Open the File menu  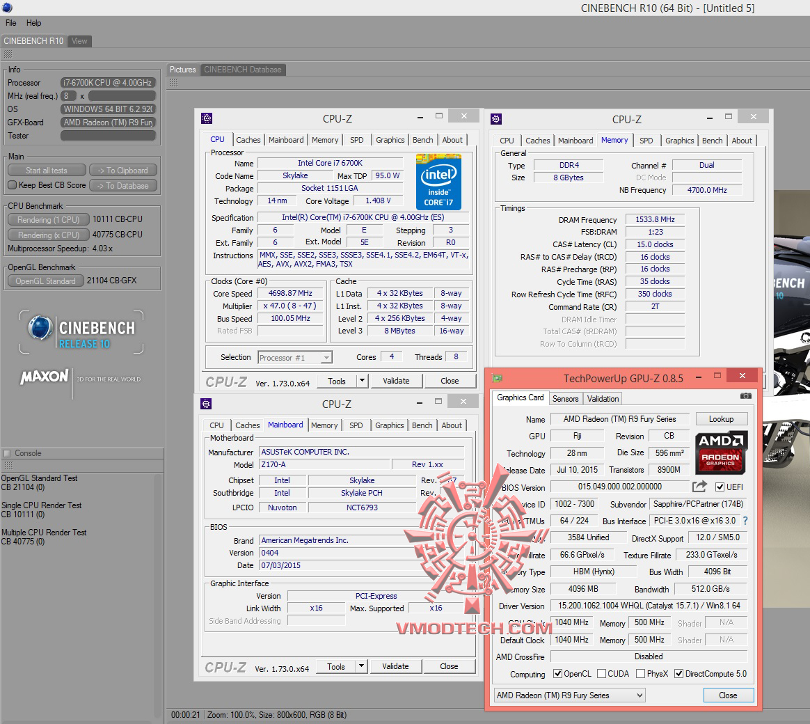point(11,23)
